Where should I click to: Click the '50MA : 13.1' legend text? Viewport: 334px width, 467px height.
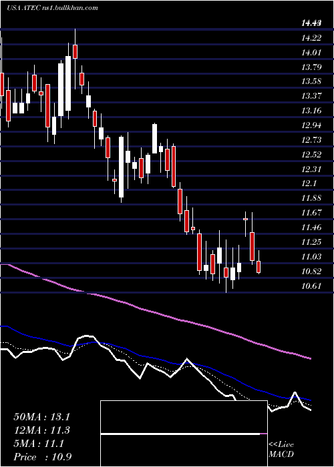coord(41,417)
